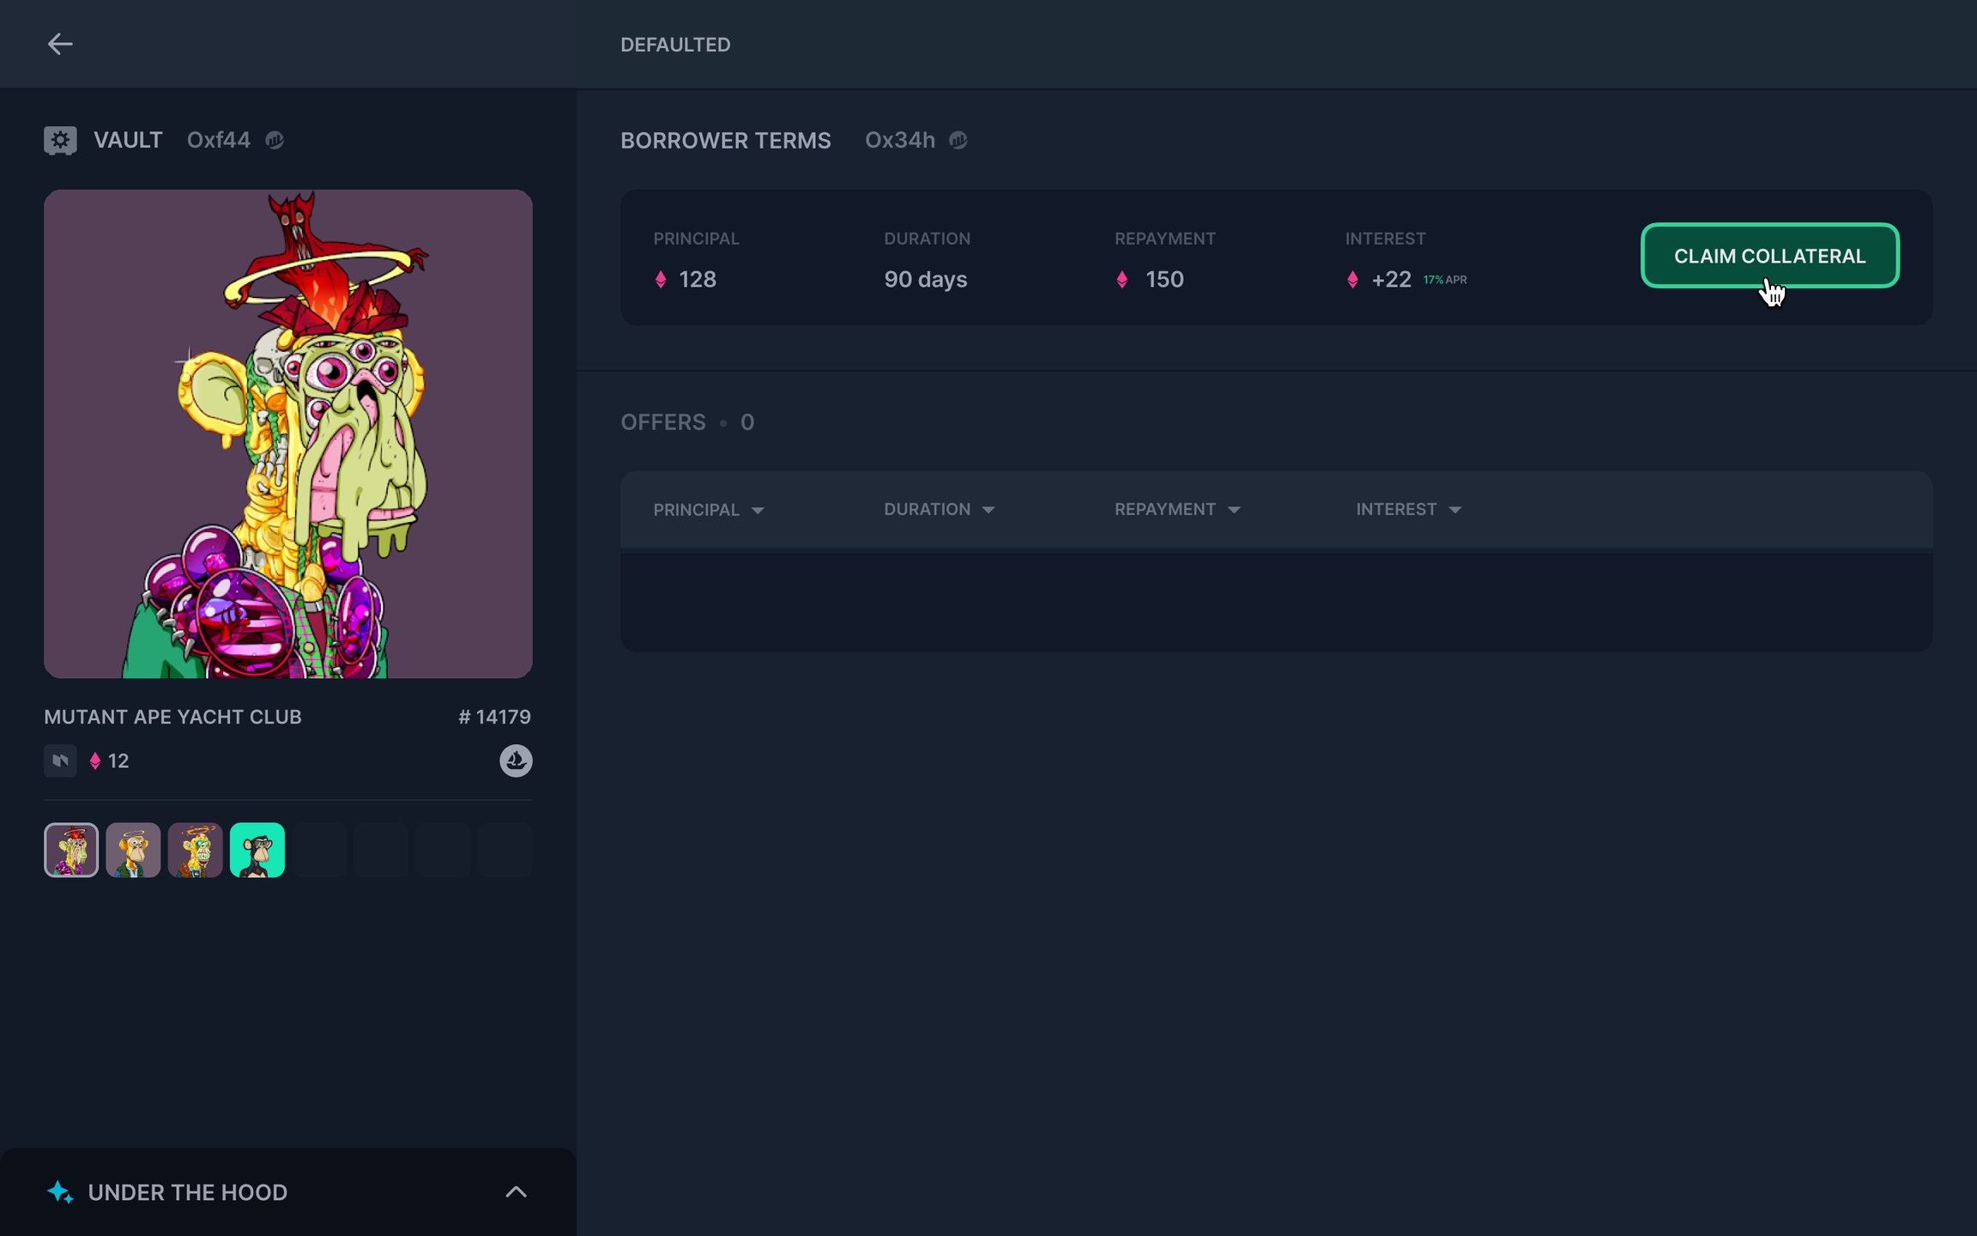Expand the Under the Hood panel
This screenshot has width=1977, height=1236.
point(516,1192)
